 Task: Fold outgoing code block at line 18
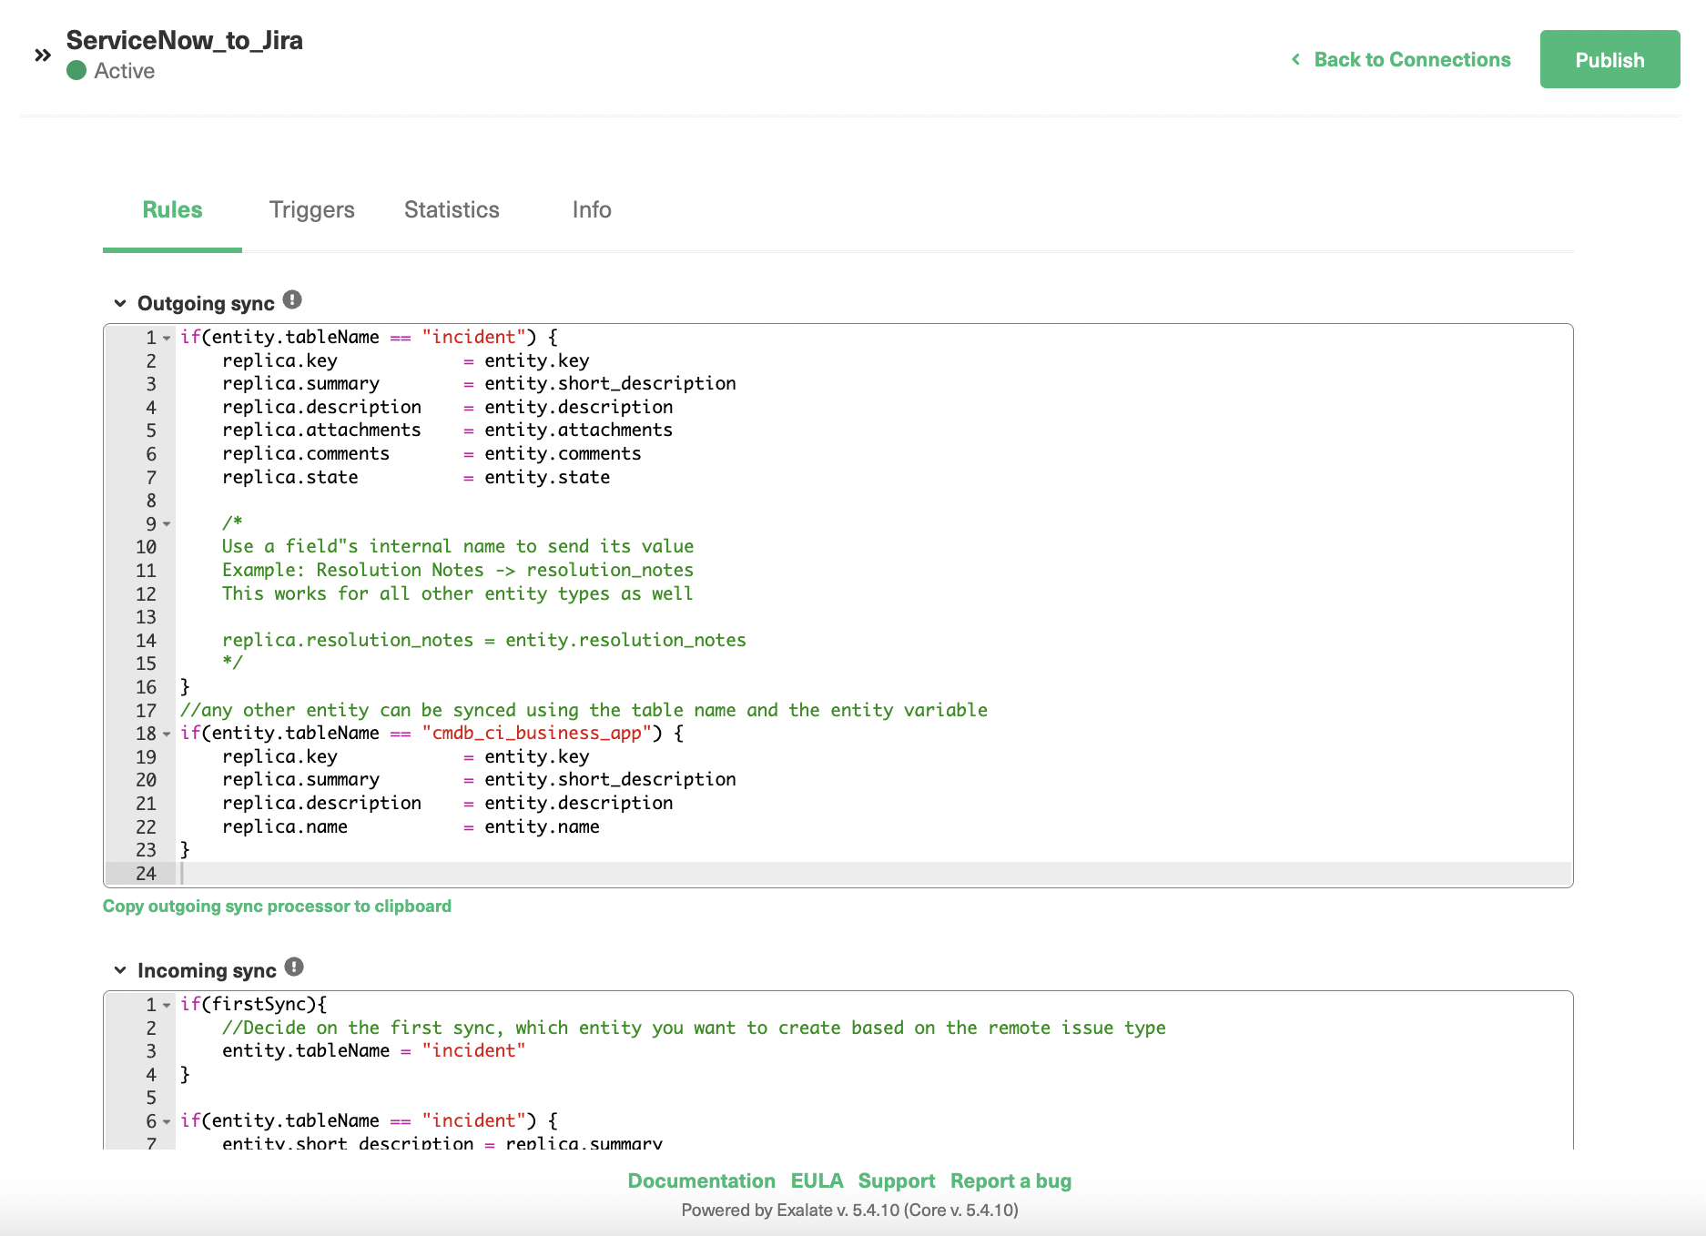pos(167,734)
